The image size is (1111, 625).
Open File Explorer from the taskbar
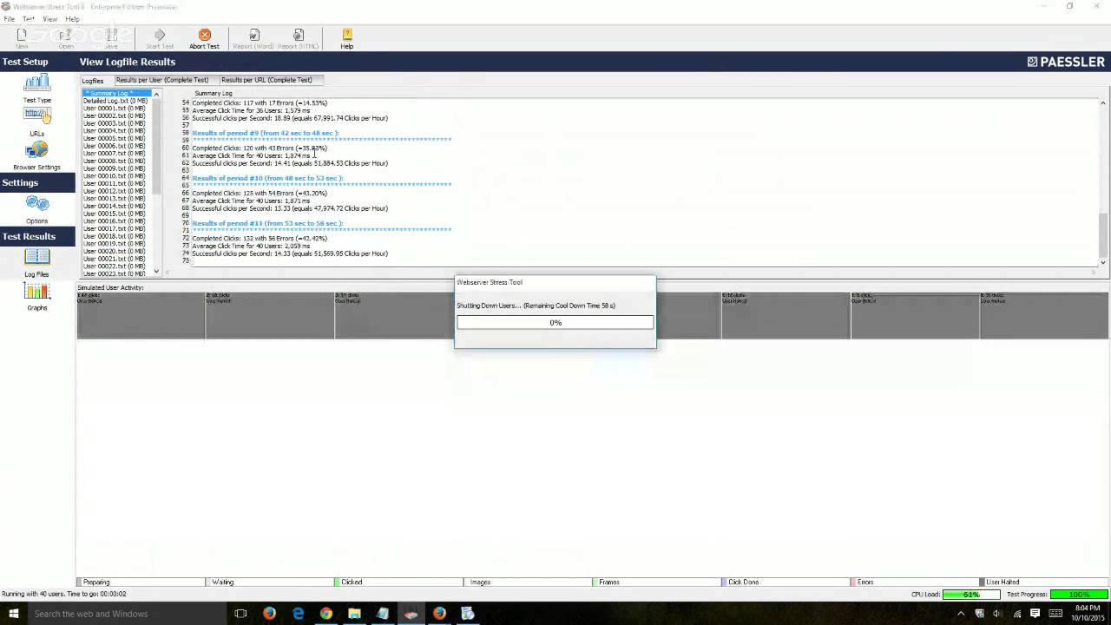point(354,614)
